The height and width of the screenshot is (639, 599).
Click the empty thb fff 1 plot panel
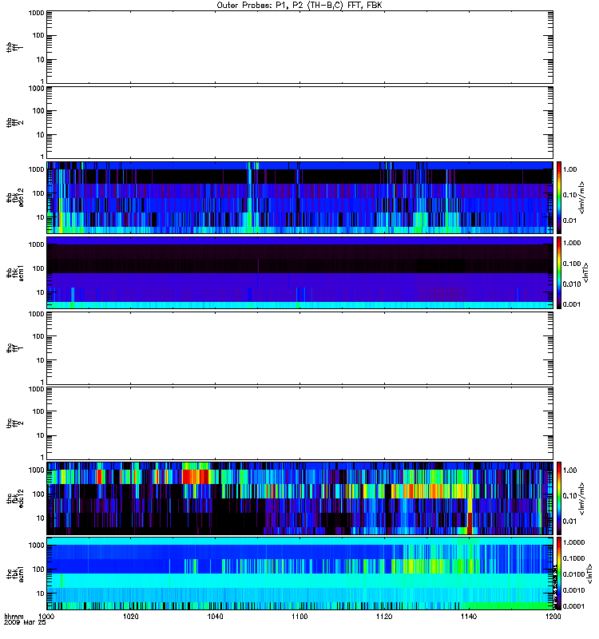[299, 47]
